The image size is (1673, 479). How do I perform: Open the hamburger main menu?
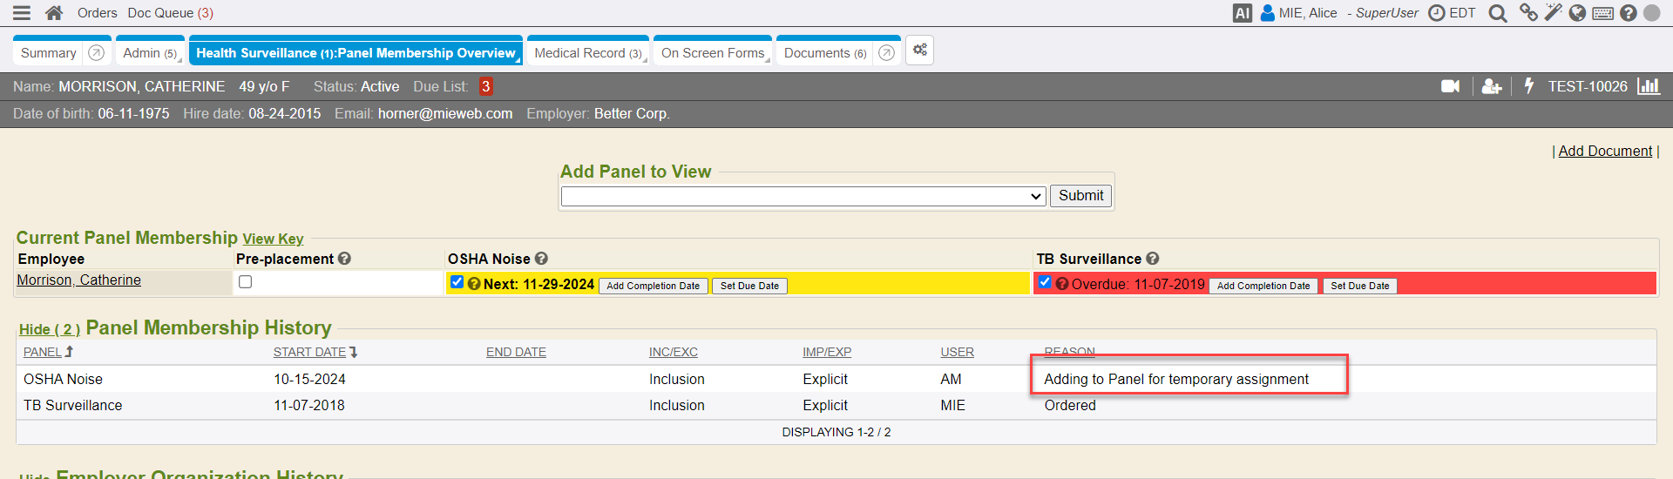tap(22, 13)
